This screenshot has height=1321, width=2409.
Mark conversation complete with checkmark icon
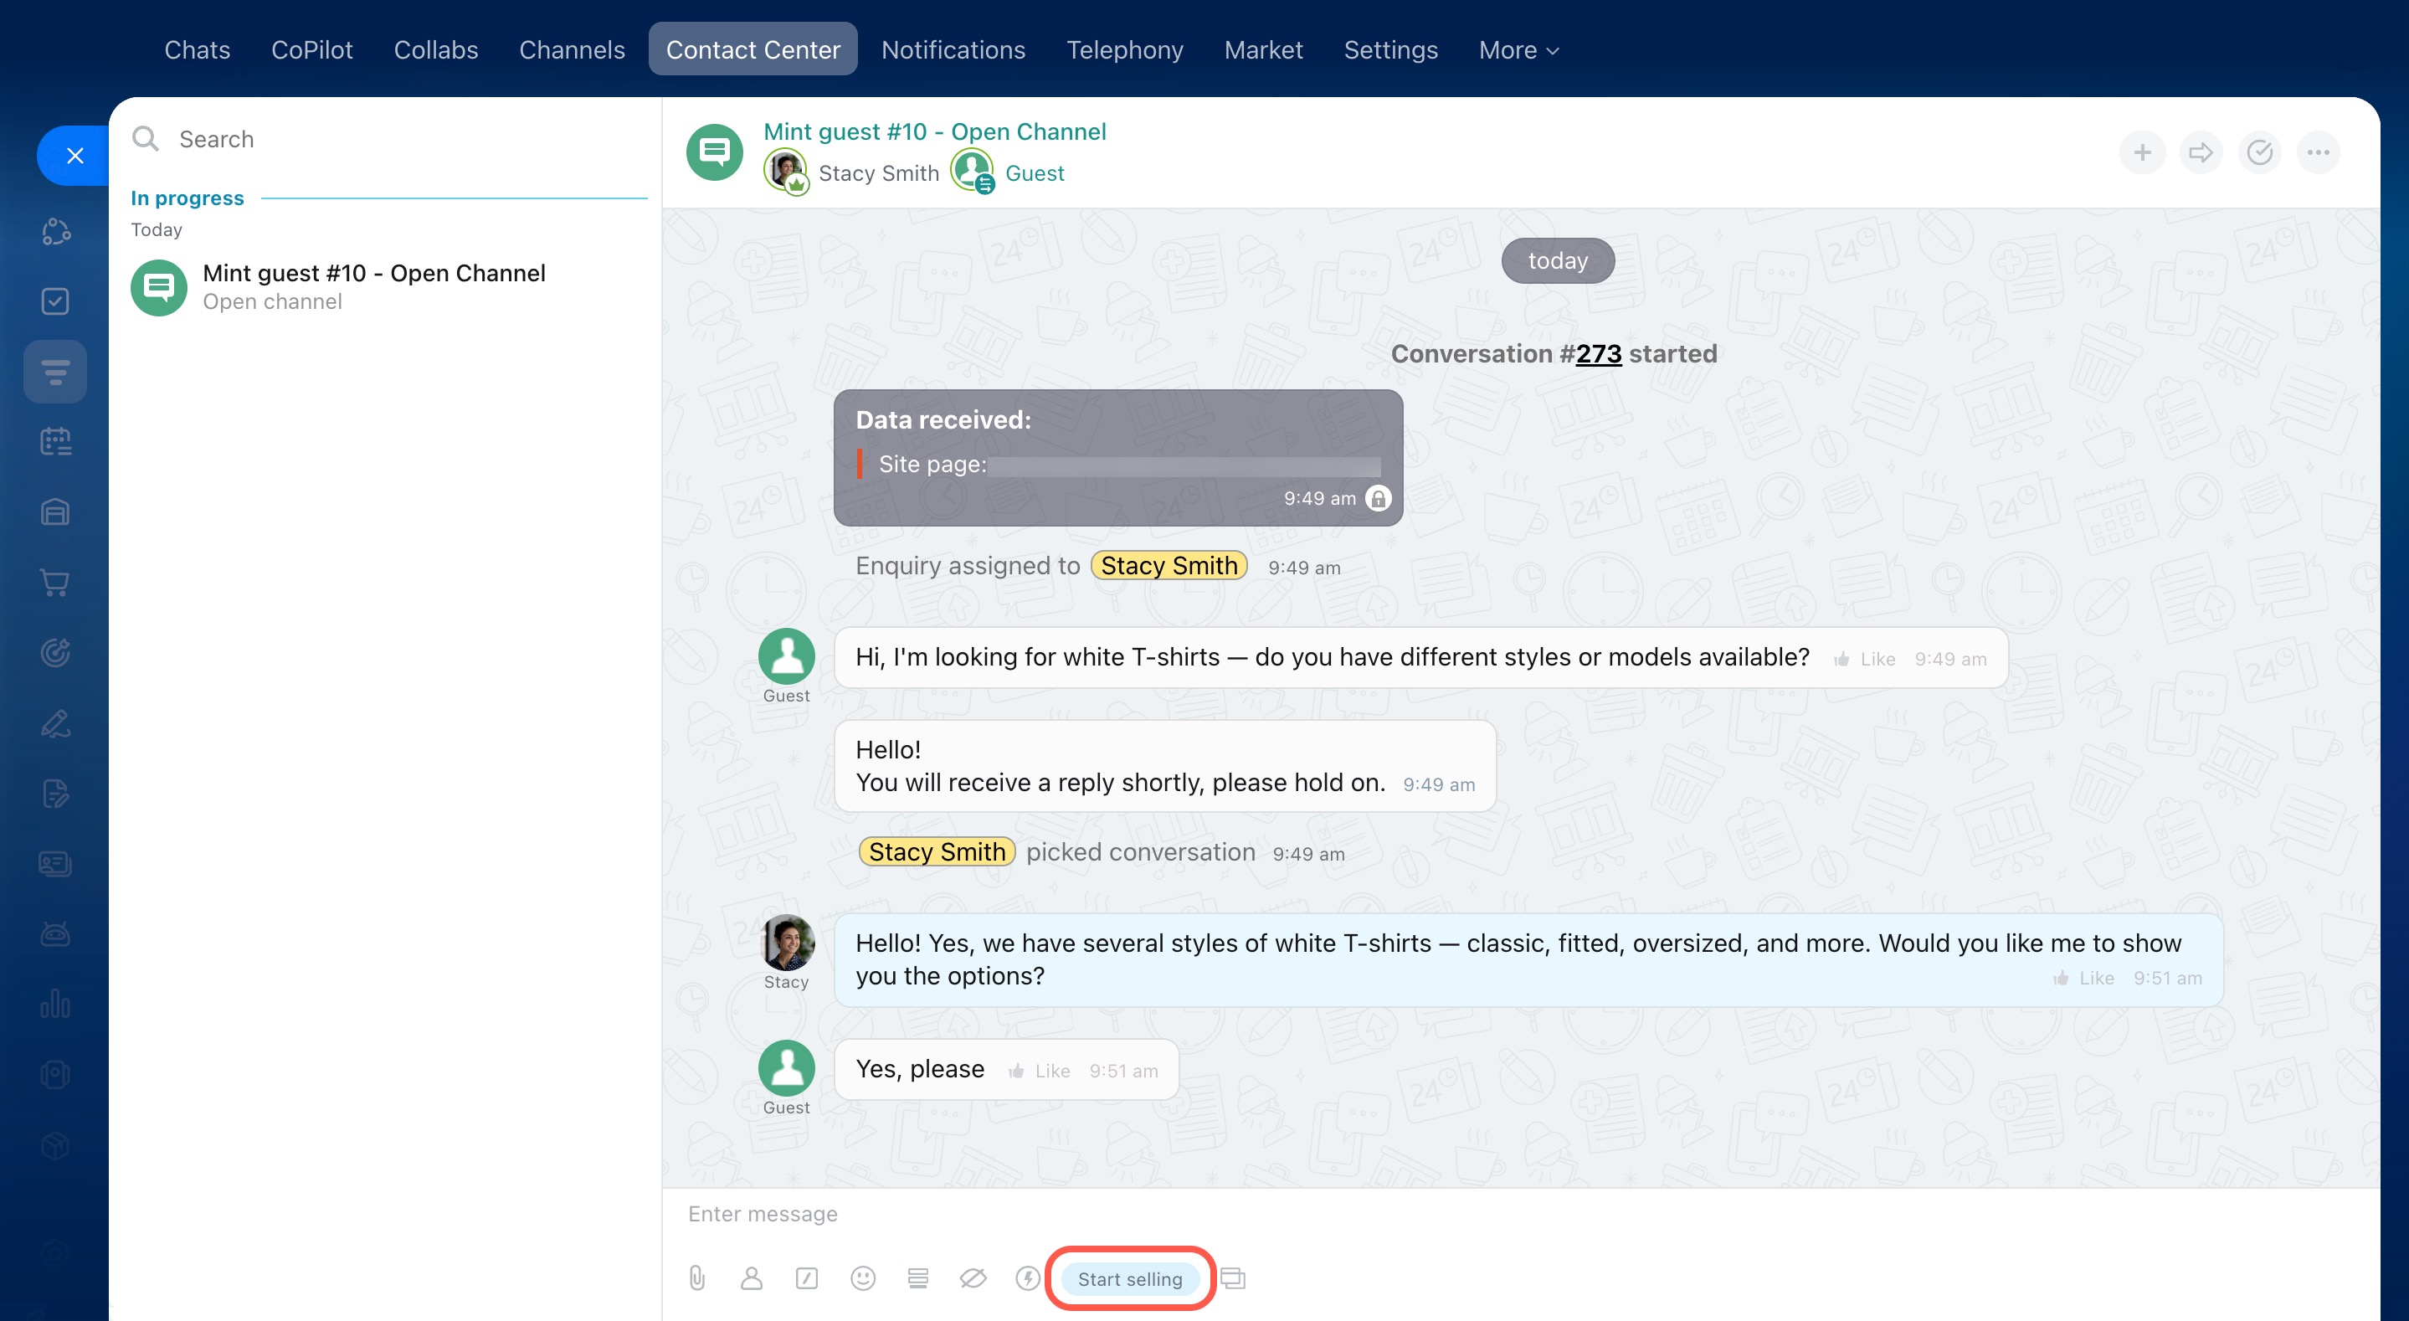click(x=2259, y=152)
